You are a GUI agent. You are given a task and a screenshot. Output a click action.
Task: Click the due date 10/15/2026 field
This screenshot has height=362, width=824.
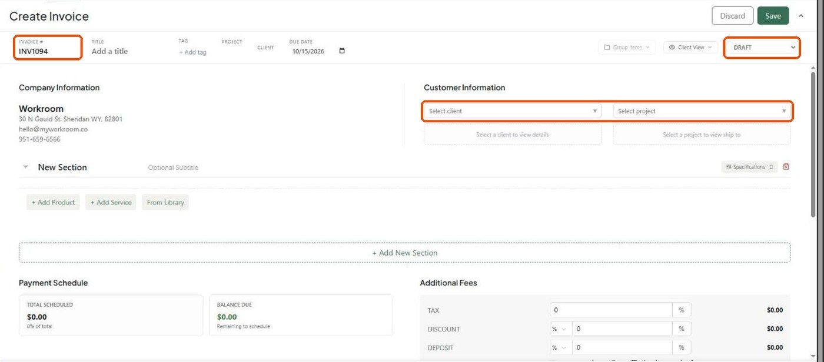click(308, 51)
